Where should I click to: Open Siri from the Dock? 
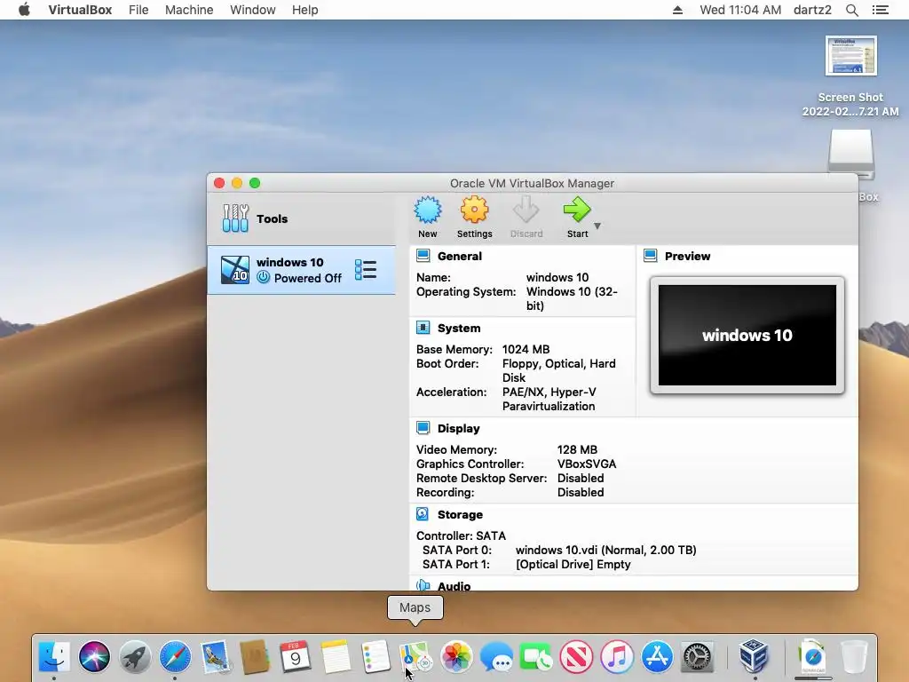(x=94, y=656)
